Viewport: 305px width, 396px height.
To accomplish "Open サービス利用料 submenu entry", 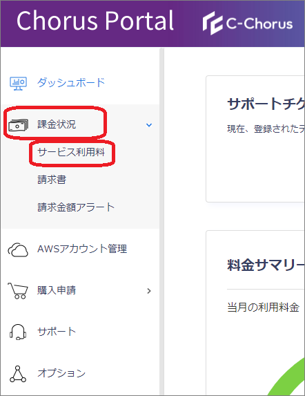I will (x=71, y=152).
